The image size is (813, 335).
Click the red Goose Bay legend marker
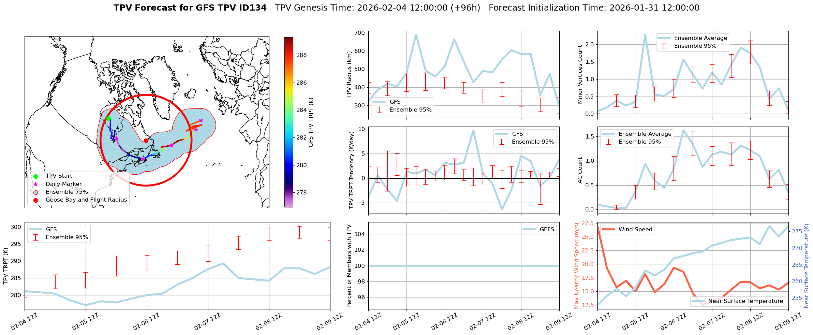(36, 200)
